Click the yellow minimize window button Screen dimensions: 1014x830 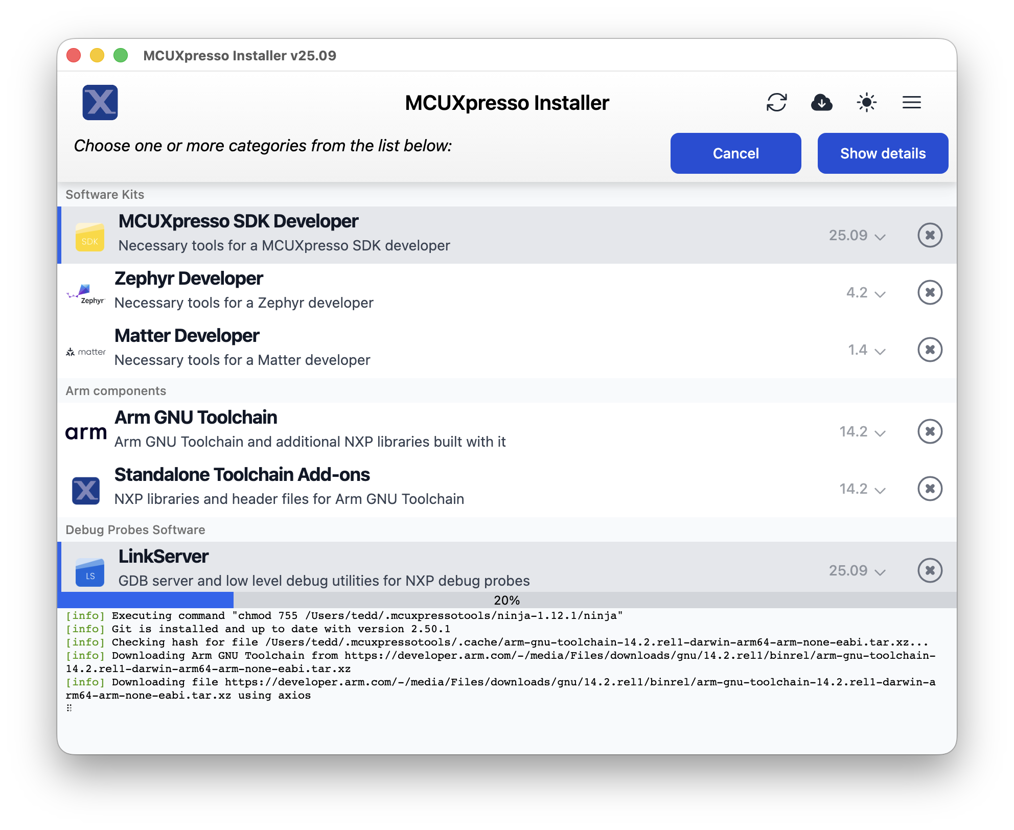click(x=97, y=55)
